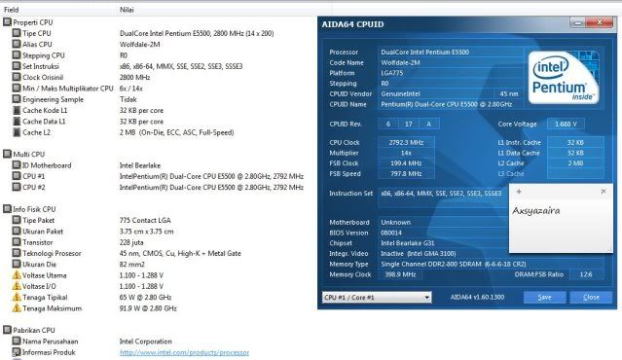This screenshot has height=360, width=622.
Task: Click the Cache L2 chip icon
Action: point(17,132)
